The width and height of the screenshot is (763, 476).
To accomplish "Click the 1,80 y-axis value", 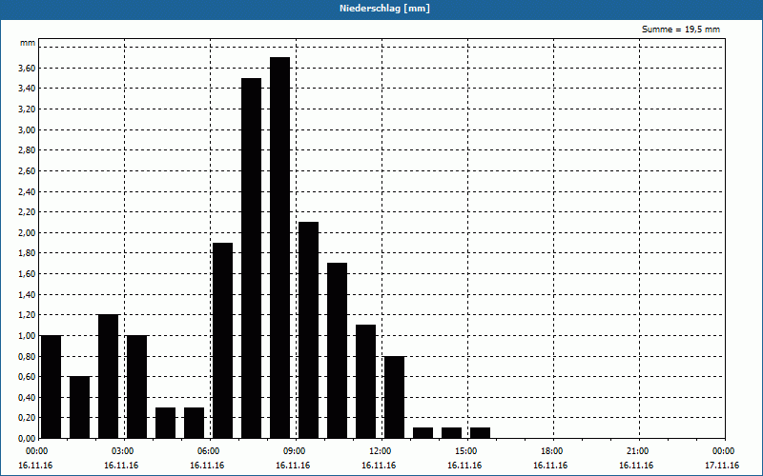I will tap(27, 253).
